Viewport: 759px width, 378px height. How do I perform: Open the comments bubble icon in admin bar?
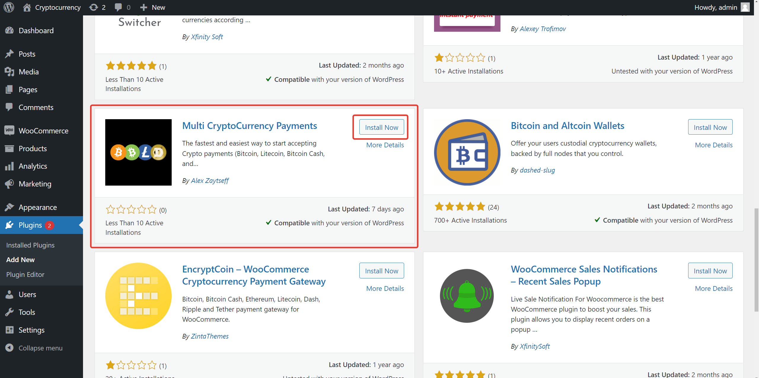point(118,7)
